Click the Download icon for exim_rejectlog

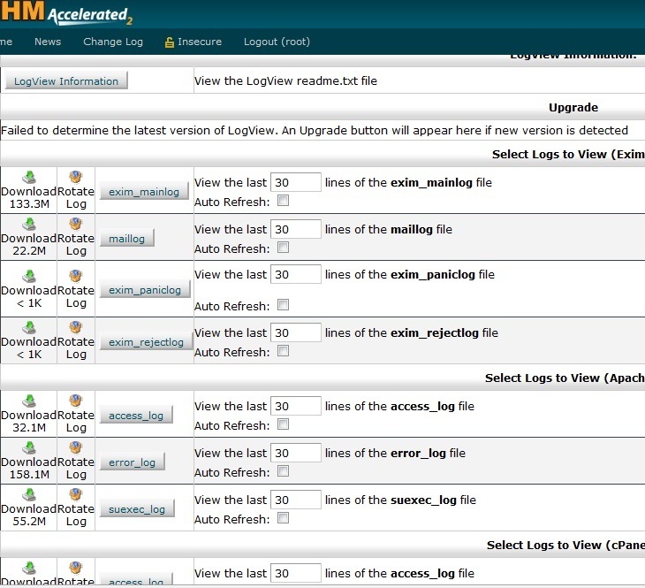28,327
